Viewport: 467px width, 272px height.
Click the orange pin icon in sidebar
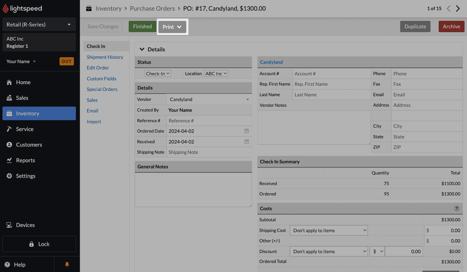(x=67, y=265)
